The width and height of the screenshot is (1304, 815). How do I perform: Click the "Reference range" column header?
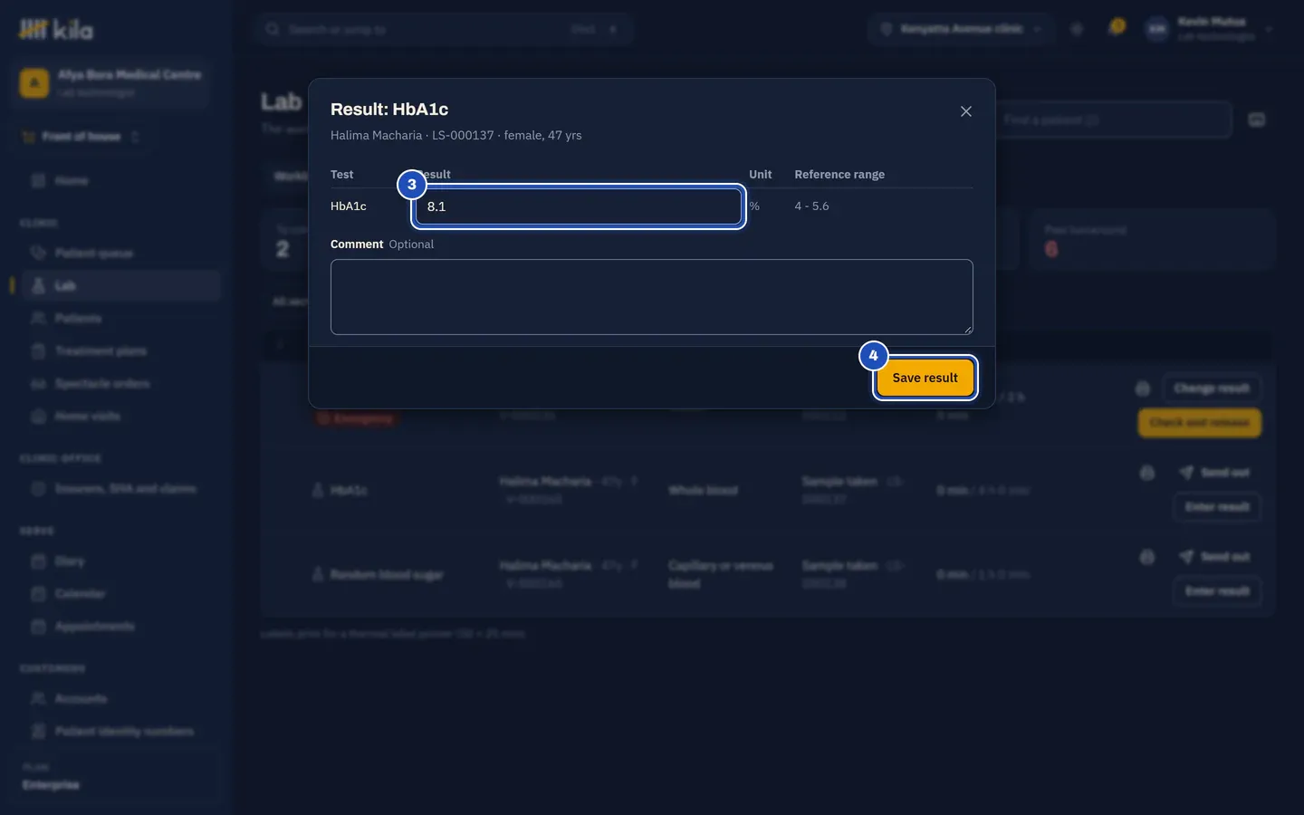pyautogui.click(x=839, y=175)
